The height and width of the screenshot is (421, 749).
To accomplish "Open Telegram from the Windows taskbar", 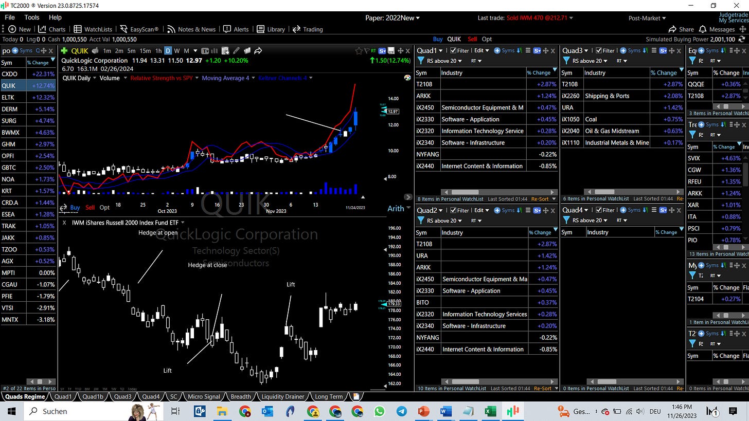I will click(401, 411).
